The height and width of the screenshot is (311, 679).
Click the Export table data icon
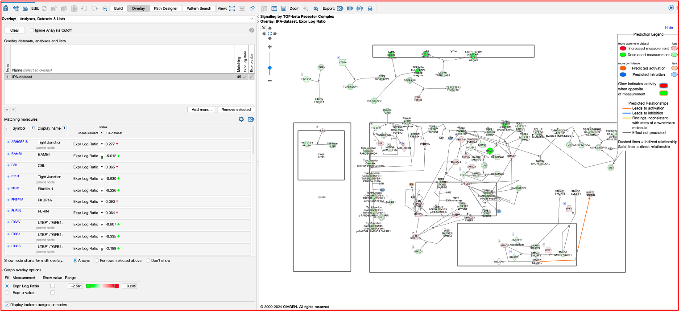point(350,8)
